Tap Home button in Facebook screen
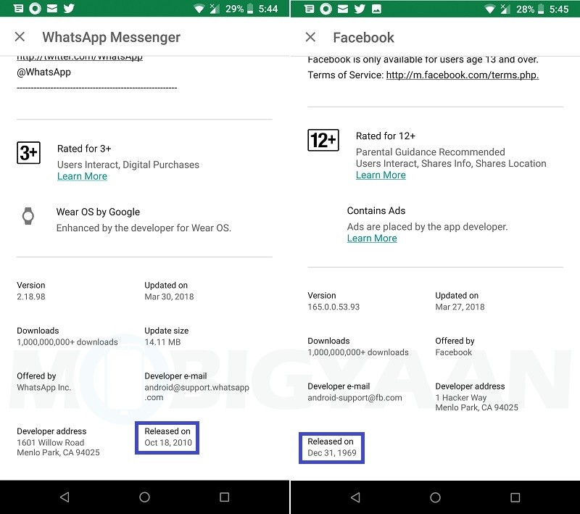The width and height of the screenshot is (580, 514). (x=436, y=497)
